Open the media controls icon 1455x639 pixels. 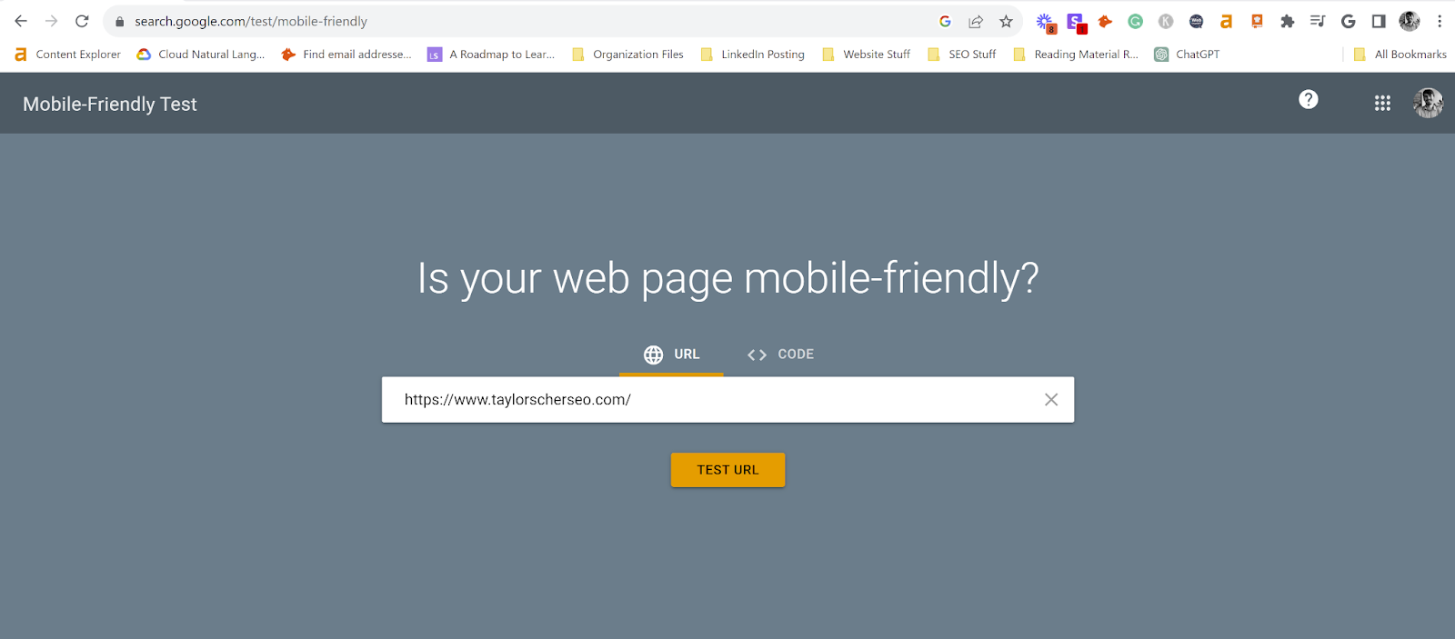tap(1318, 21)
